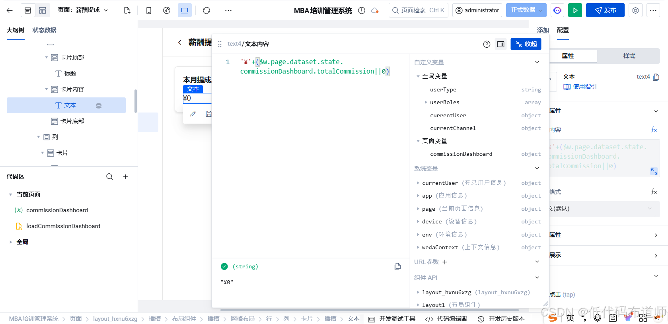The image size is (668, 324).
Task: Click the green preview play button
Action: [575, 10]
